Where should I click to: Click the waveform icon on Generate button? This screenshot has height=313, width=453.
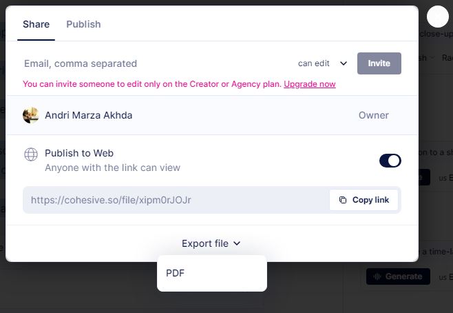pos(375,276)
